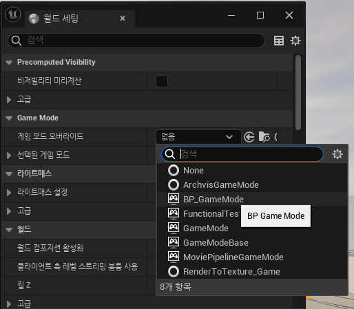Image resolution: width=354 pixels, height=309 pixels.
Task: Collapse the 월드 section
Action: (9, 230)
